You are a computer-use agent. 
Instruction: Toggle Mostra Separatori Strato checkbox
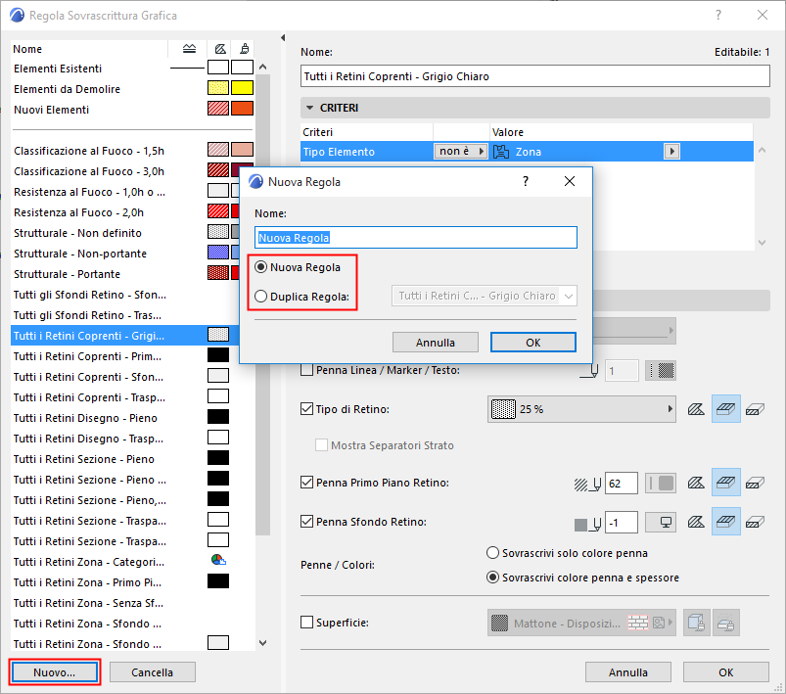[x=321, y=445]
